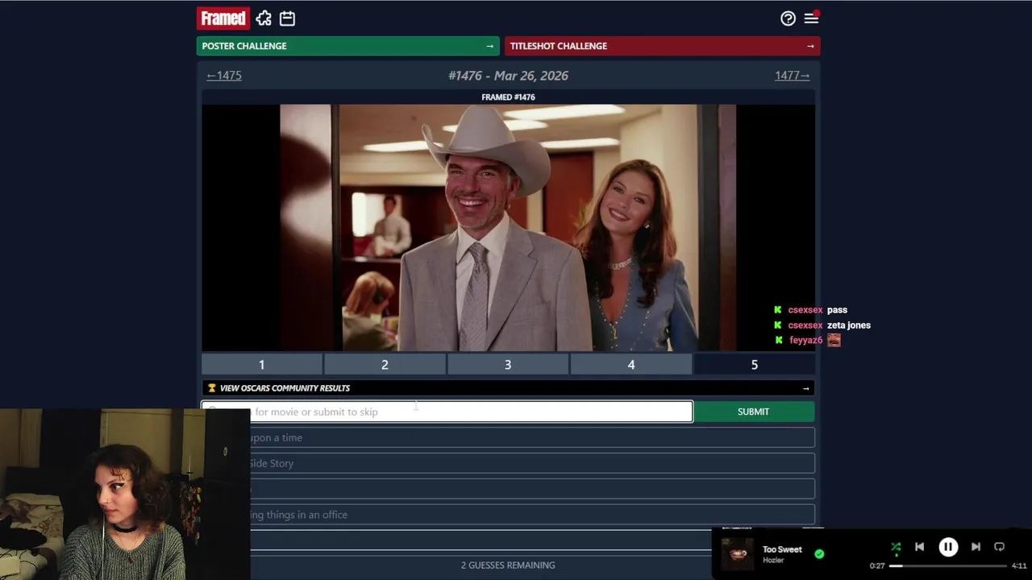Viewport: 1032px width, 580px height.
Task: Click the Hozier artist name
Action: click(773, 560)
